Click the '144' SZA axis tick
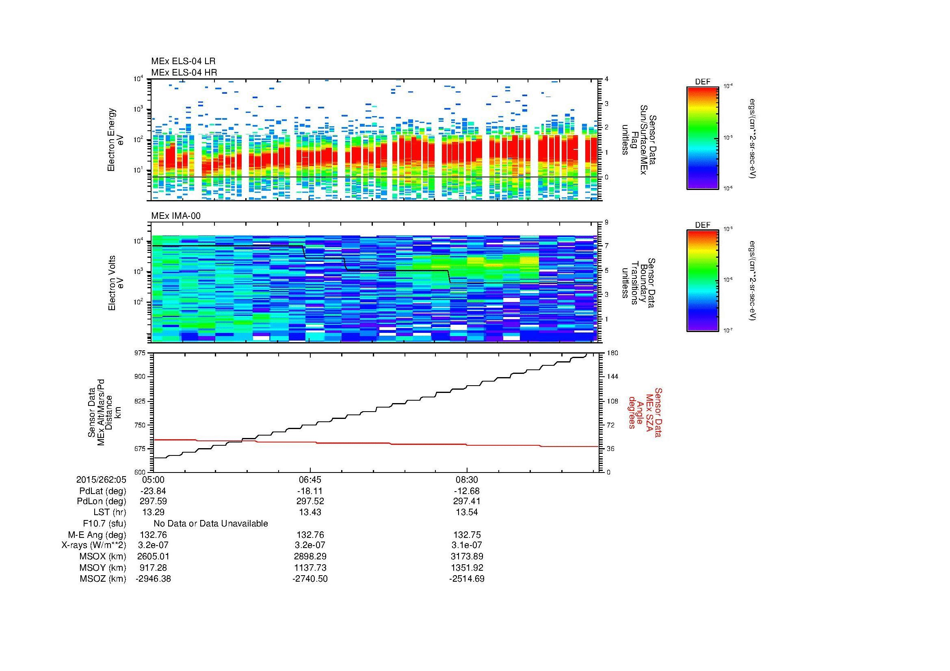This screenshot has width=950, height=671. point(612,377)
